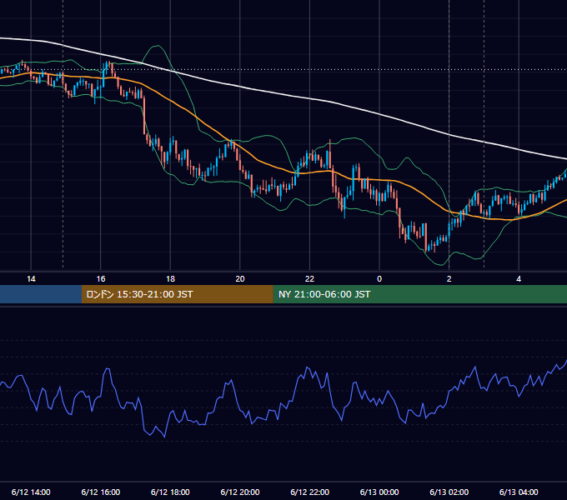This screenshot has height=500, width=567.
Task: Click the 0 hour label on price chart axis
Action: (x=379, y=279)
